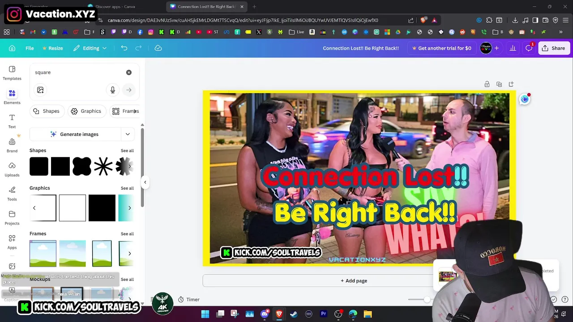Show more filter chips past Frames
The height and width of the screenshot is (322, 573).
[135, 111]
